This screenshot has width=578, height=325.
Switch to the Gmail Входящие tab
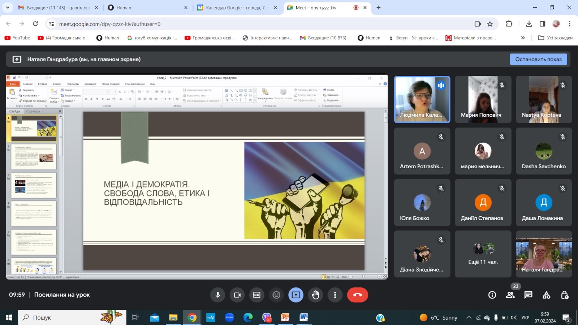(58, 8)
